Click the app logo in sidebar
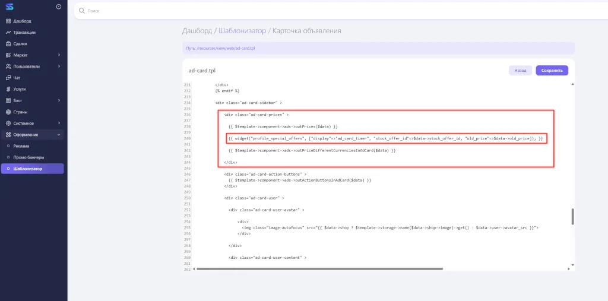This screenshot has width=608, height=301. click(9, 7)
